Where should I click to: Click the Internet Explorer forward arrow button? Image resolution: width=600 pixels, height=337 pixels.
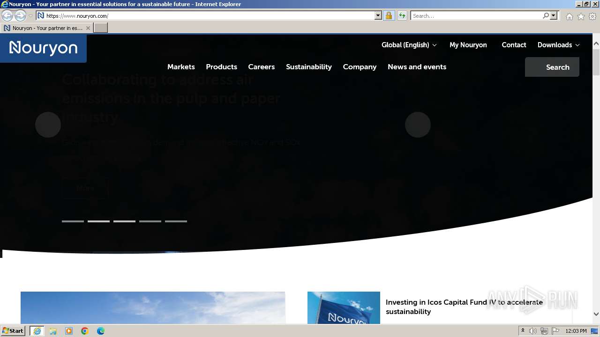pos(20,16)
